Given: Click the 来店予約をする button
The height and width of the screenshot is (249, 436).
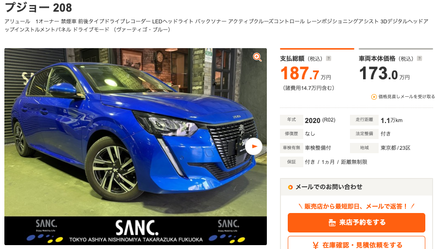Looking at the screenshot, I should 356,223.
